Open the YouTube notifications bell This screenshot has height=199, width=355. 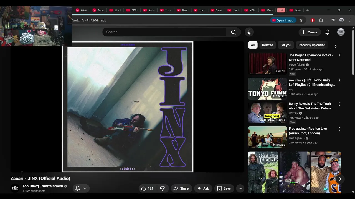pyautogui.click(x=327, y=32)
